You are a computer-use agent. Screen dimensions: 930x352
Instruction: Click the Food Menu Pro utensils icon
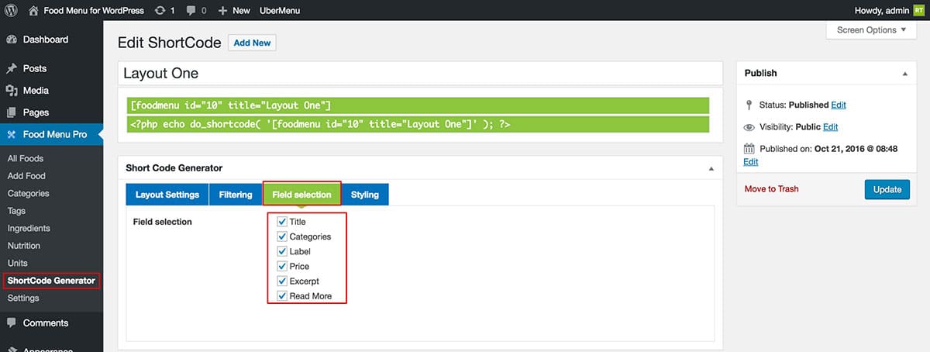point(12,135)
